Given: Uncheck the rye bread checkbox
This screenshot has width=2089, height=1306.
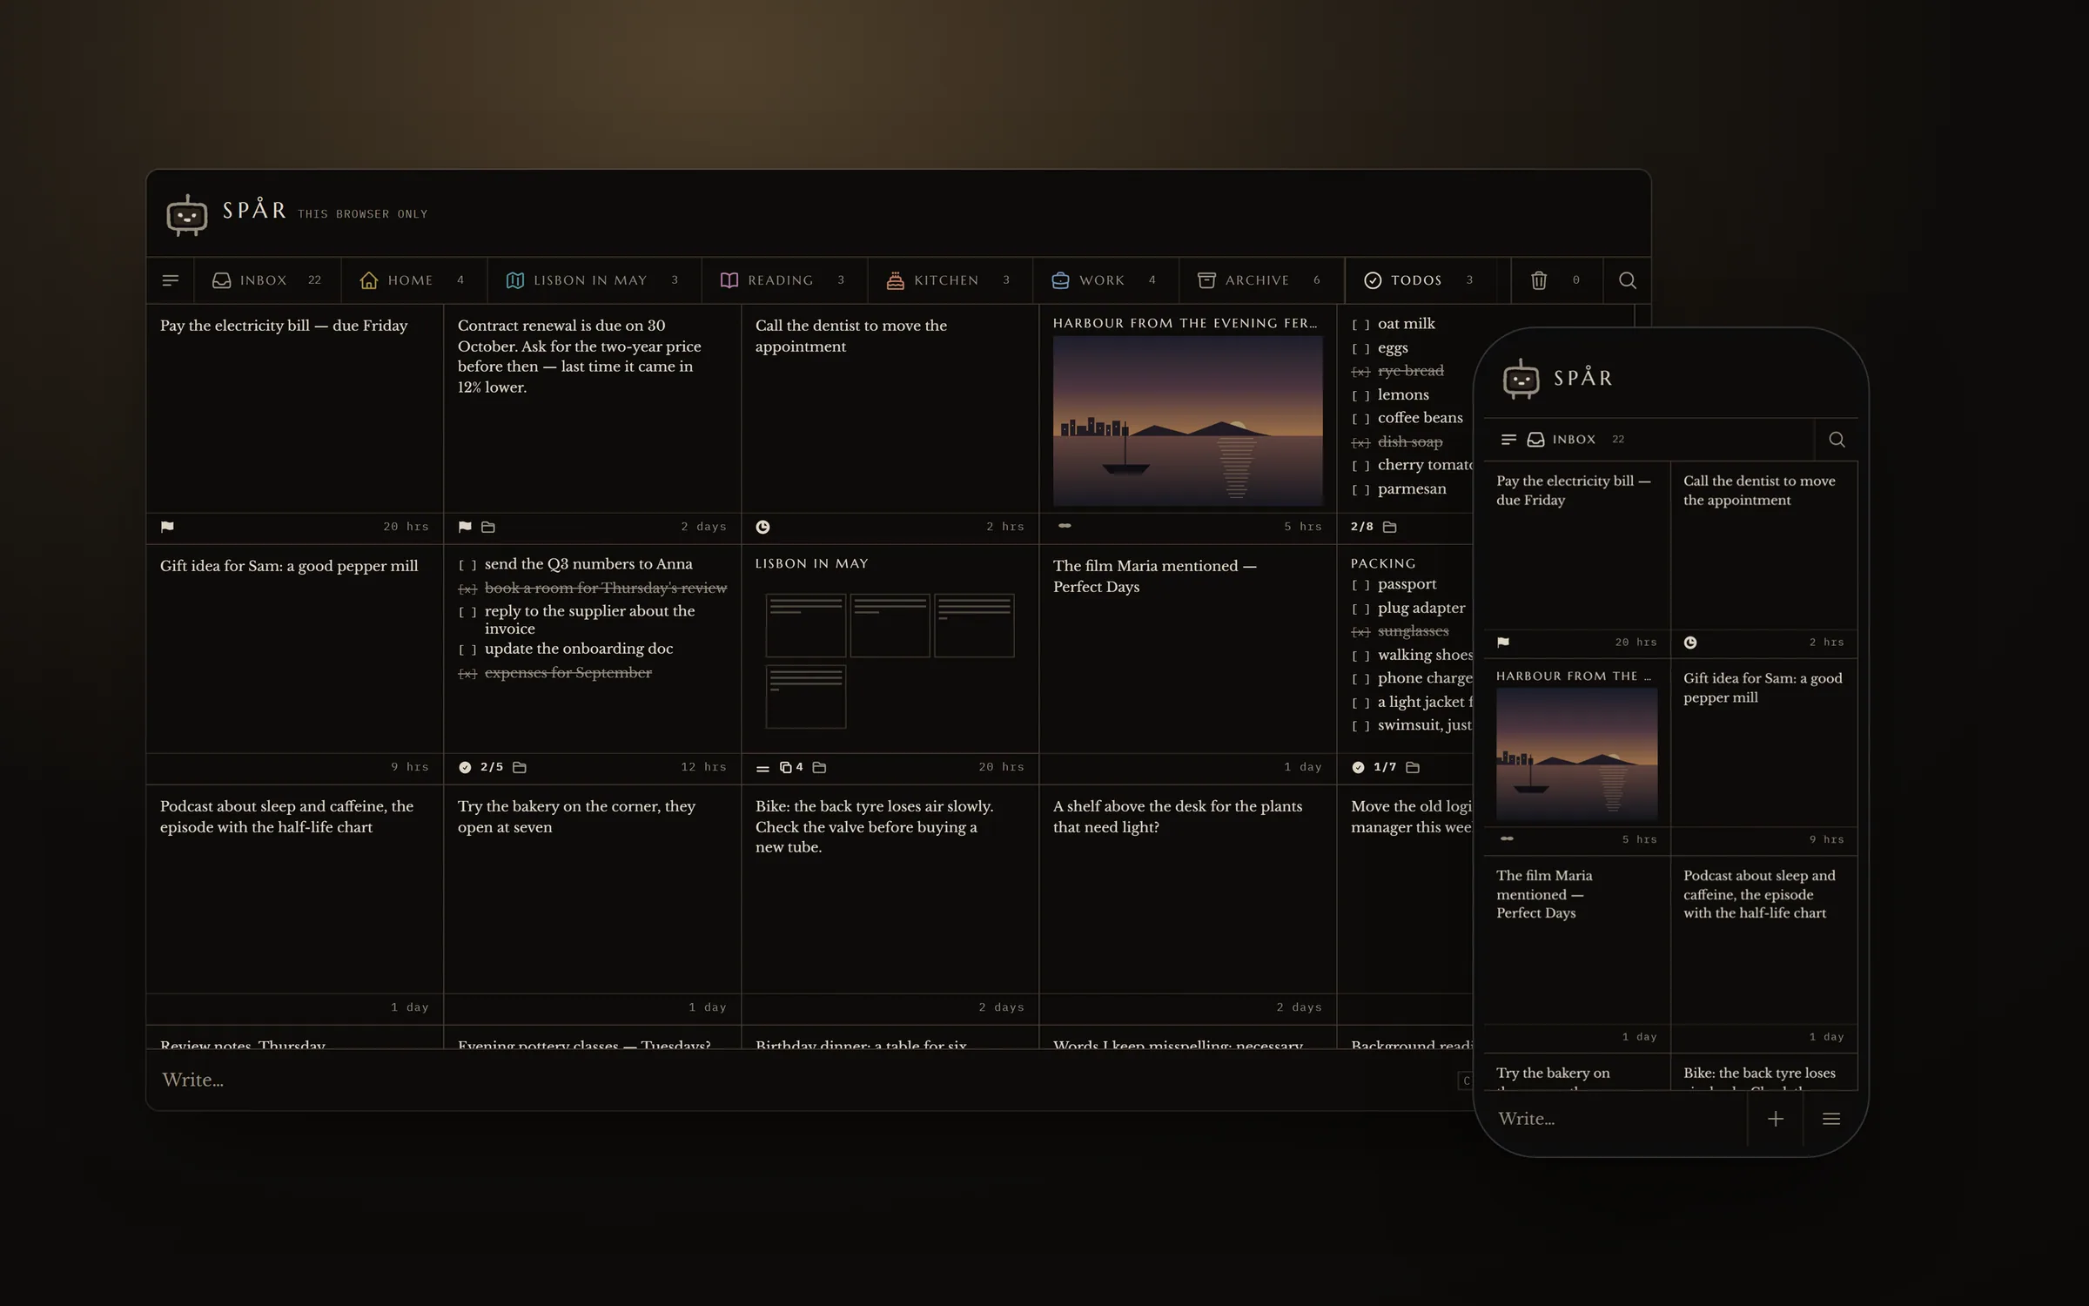Looking at the screenshot, I should 1360,372.
